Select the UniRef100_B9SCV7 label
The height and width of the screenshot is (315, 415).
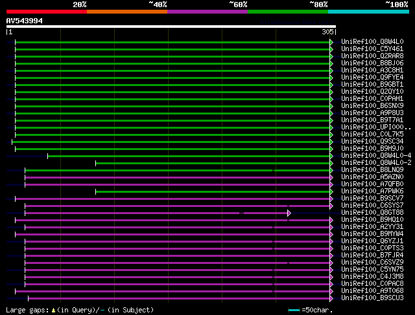click(x=372, y=199)
